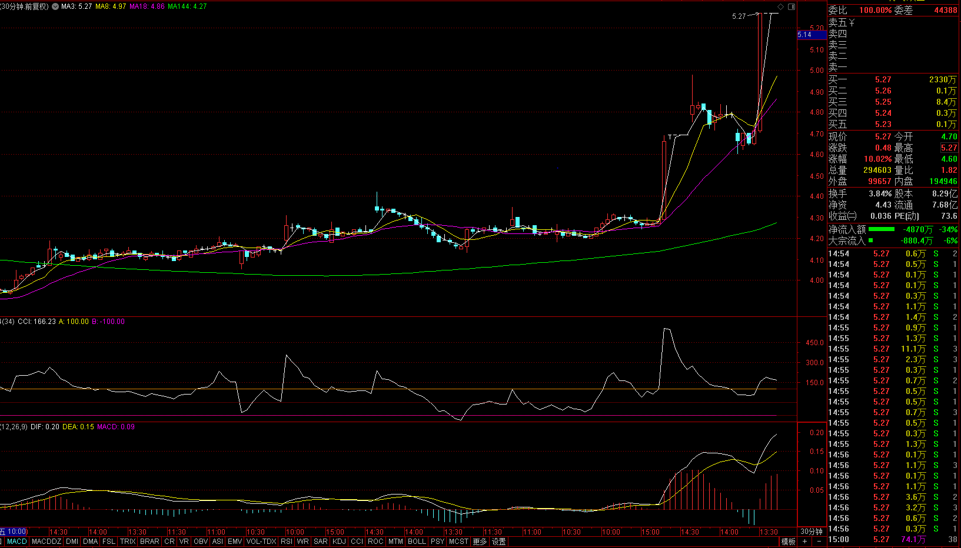Click the 委差 44388 value
961x548 pixels.
pyautogui.click(x=946, y=10)
